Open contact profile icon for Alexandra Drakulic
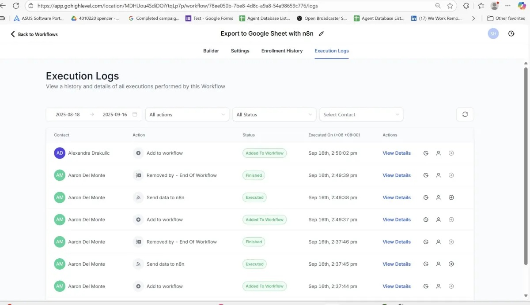Image resolution: width=530 pixels, height=305 pixels. click(439, 153)
